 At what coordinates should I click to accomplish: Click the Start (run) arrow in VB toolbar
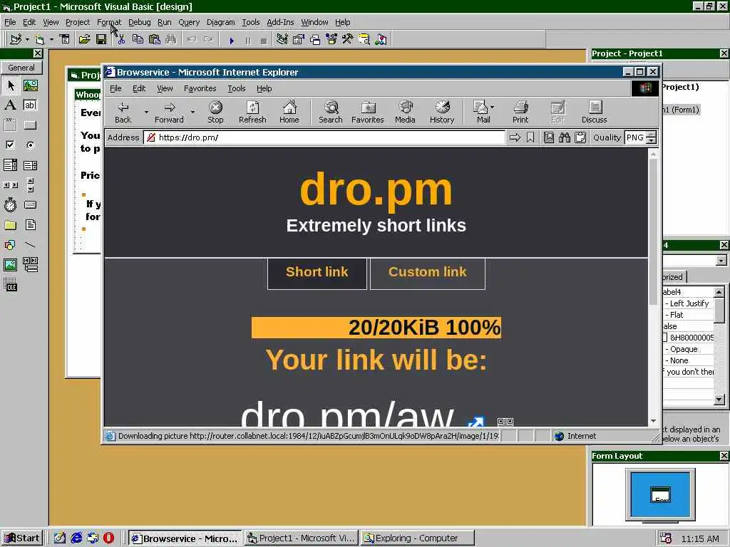click(232, 41)
